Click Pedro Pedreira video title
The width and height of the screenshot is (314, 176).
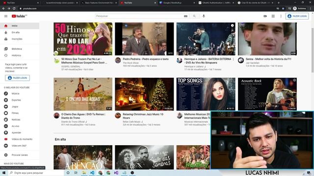(x=146, y=59)
